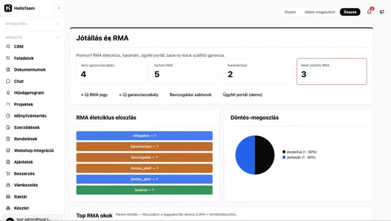
Task: Open the Készlet boxes icon
Action: 8,208
